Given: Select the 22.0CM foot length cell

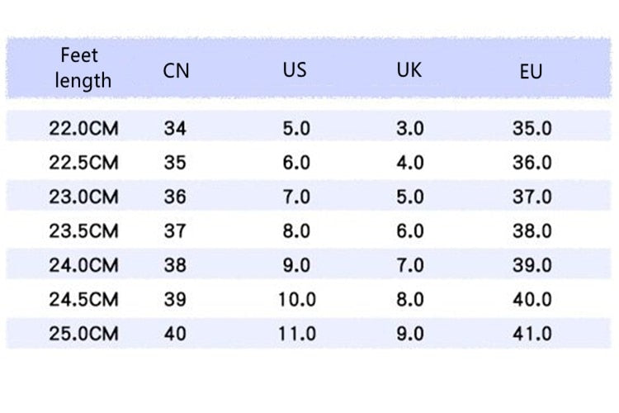Looking at the screenshot, I should click(83, 129).
